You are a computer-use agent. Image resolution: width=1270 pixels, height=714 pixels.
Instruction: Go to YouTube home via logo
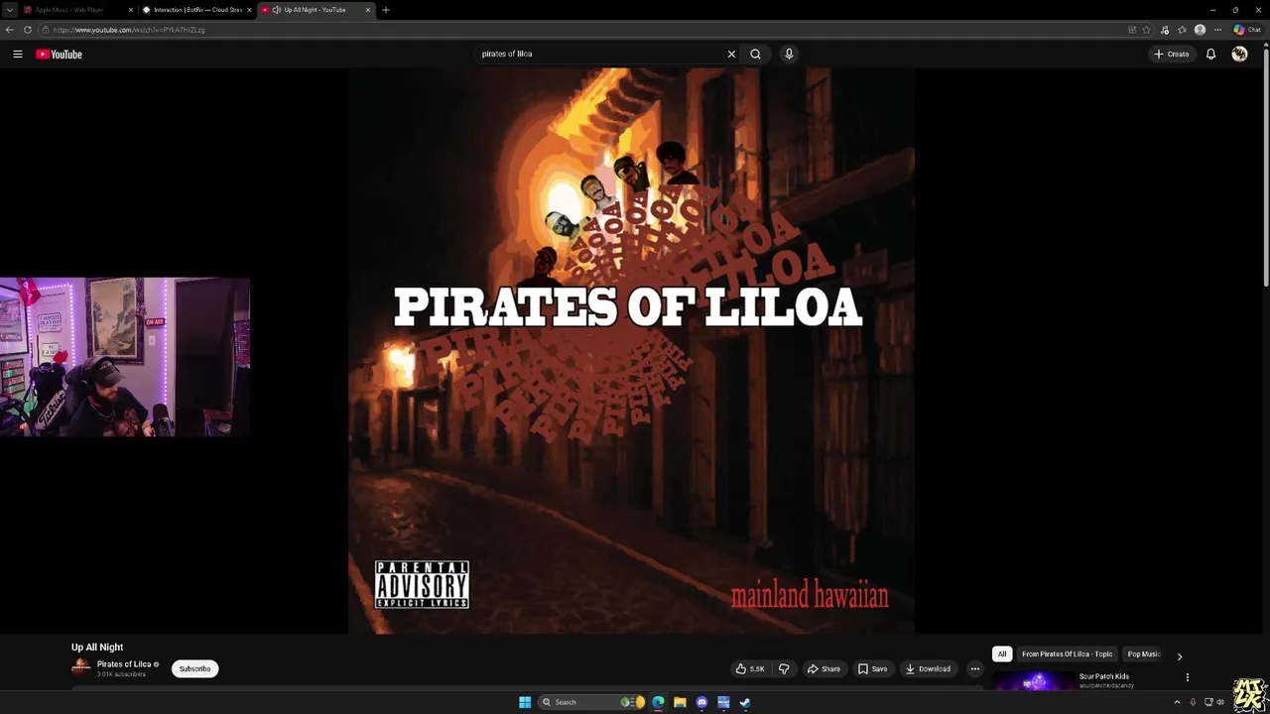pos(59,55)
